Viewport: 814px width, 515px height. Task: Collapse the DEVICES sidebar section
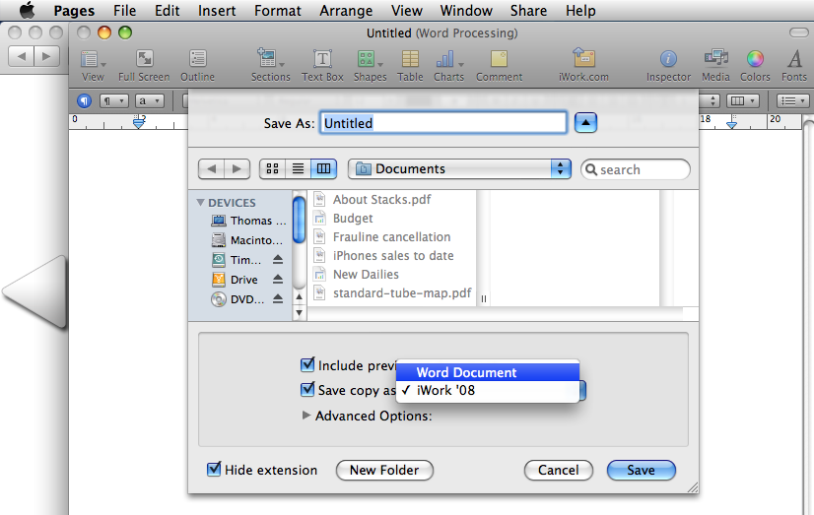click(200, 203)
